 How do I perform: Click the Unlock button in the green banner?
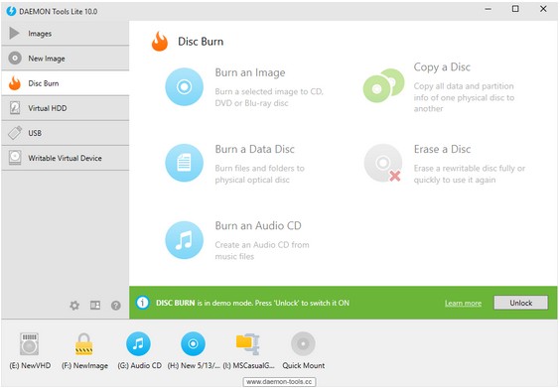(x=520, y=303)
